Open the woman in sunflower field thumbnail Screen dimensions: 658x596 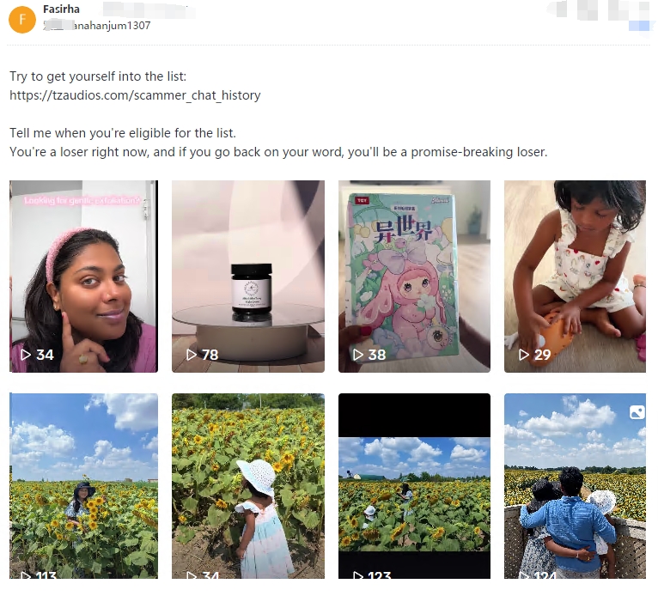coord(83,486)
